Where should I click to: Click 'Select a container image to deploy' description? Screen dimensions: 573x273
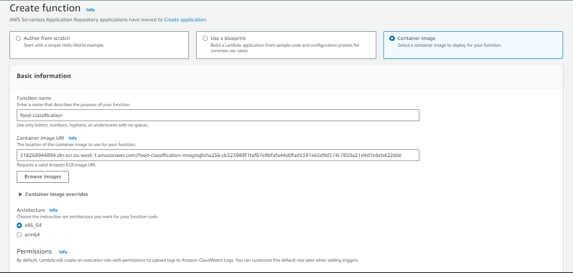coord(449,45)
